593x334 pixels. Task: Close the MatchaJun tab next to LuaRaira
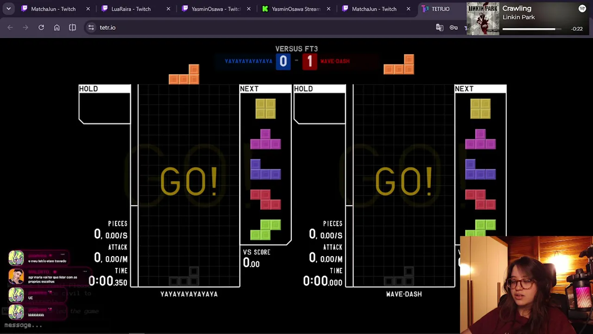[x=88, y=9]
